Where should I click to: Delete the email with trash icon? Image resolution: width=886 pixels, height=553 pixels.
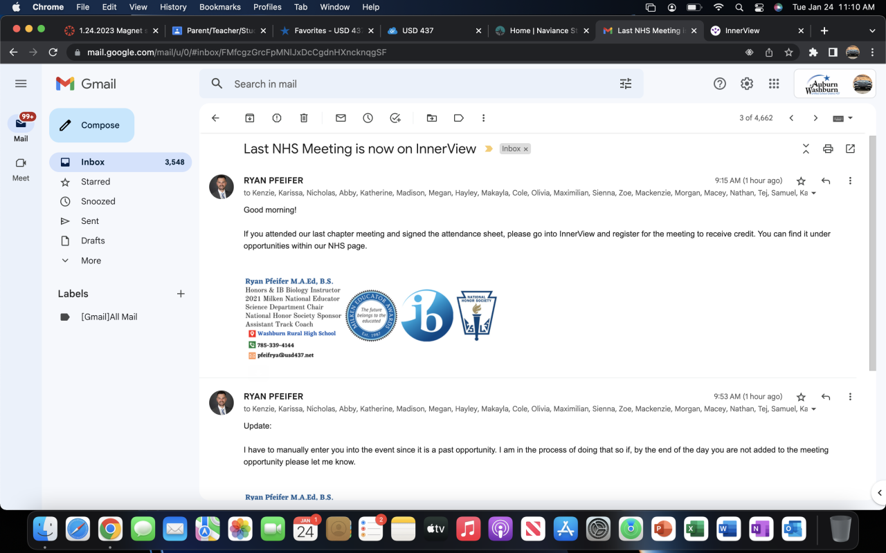pyautogui.click(x=304, y=118)
